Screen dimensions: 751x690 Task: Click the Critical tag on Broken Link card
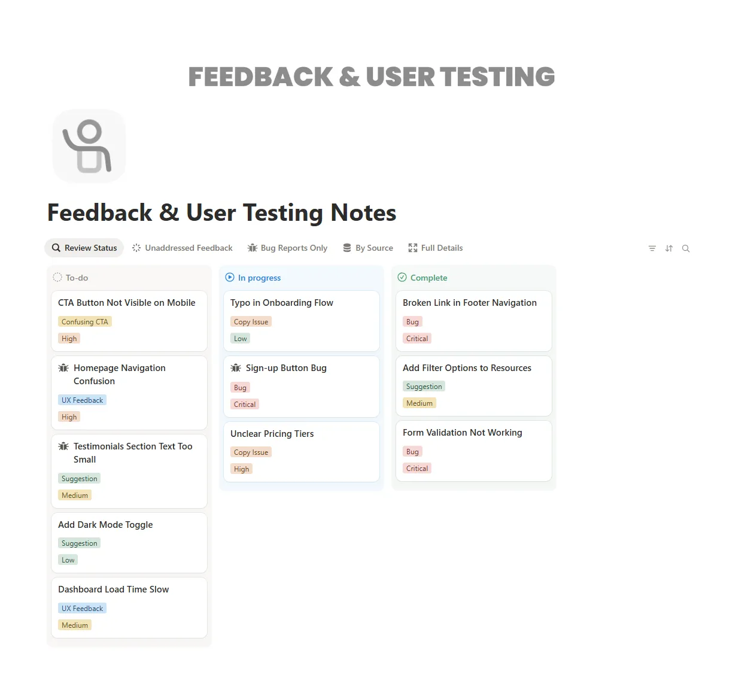tap(416, 338)
